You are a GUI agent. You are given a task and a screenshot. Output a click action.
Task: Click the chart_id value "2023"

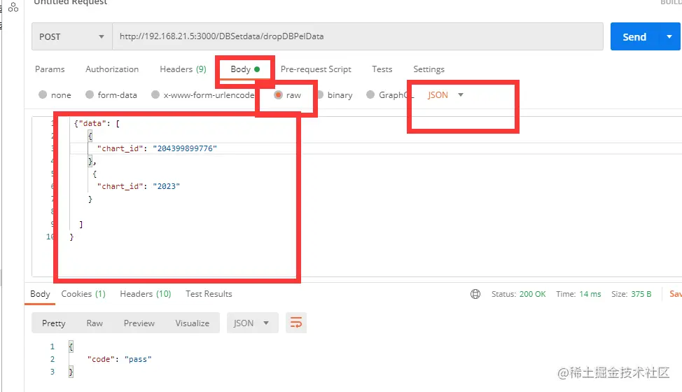pos(166,186)
